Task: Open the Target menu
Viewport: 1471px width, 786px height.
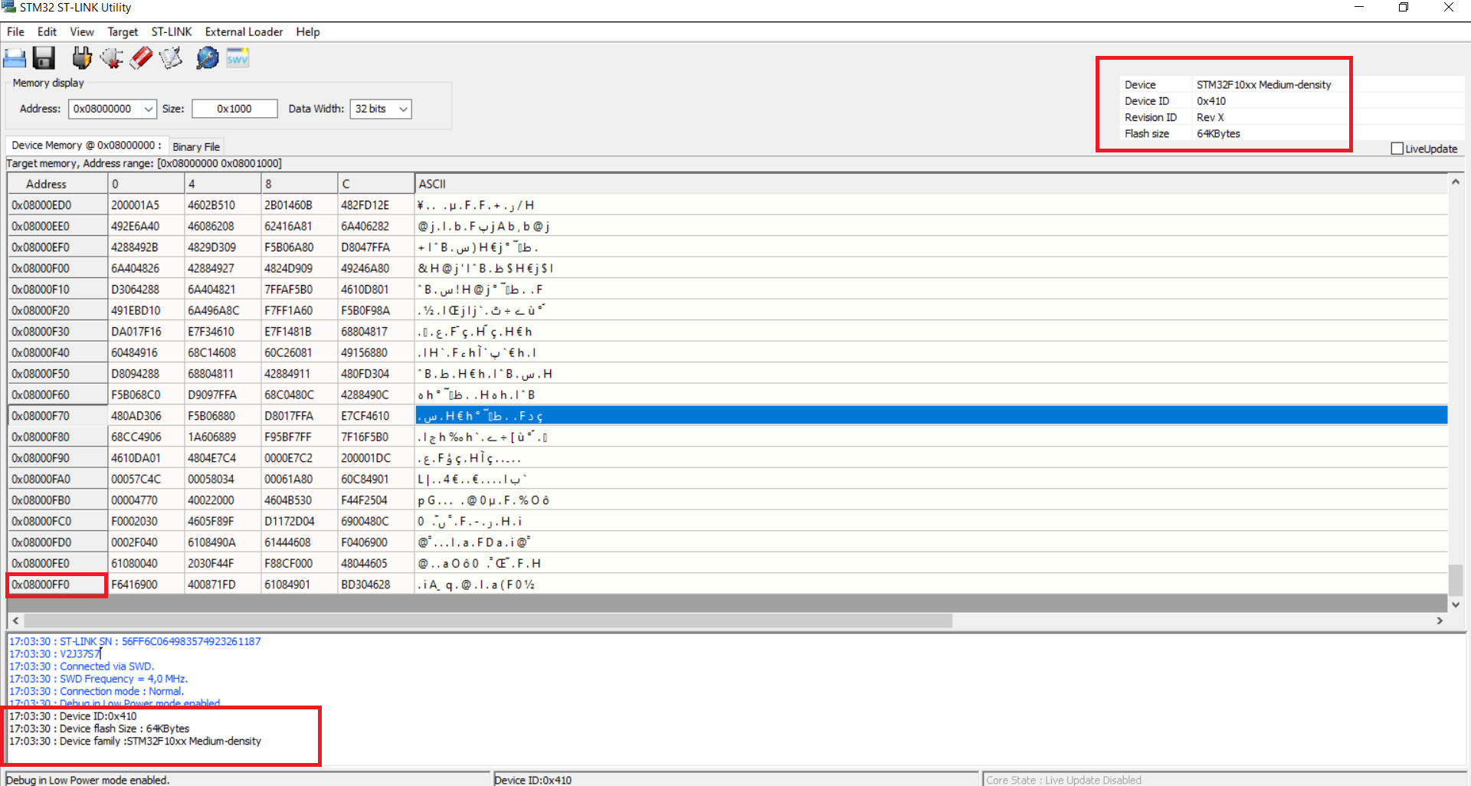Action: [123, 31]
